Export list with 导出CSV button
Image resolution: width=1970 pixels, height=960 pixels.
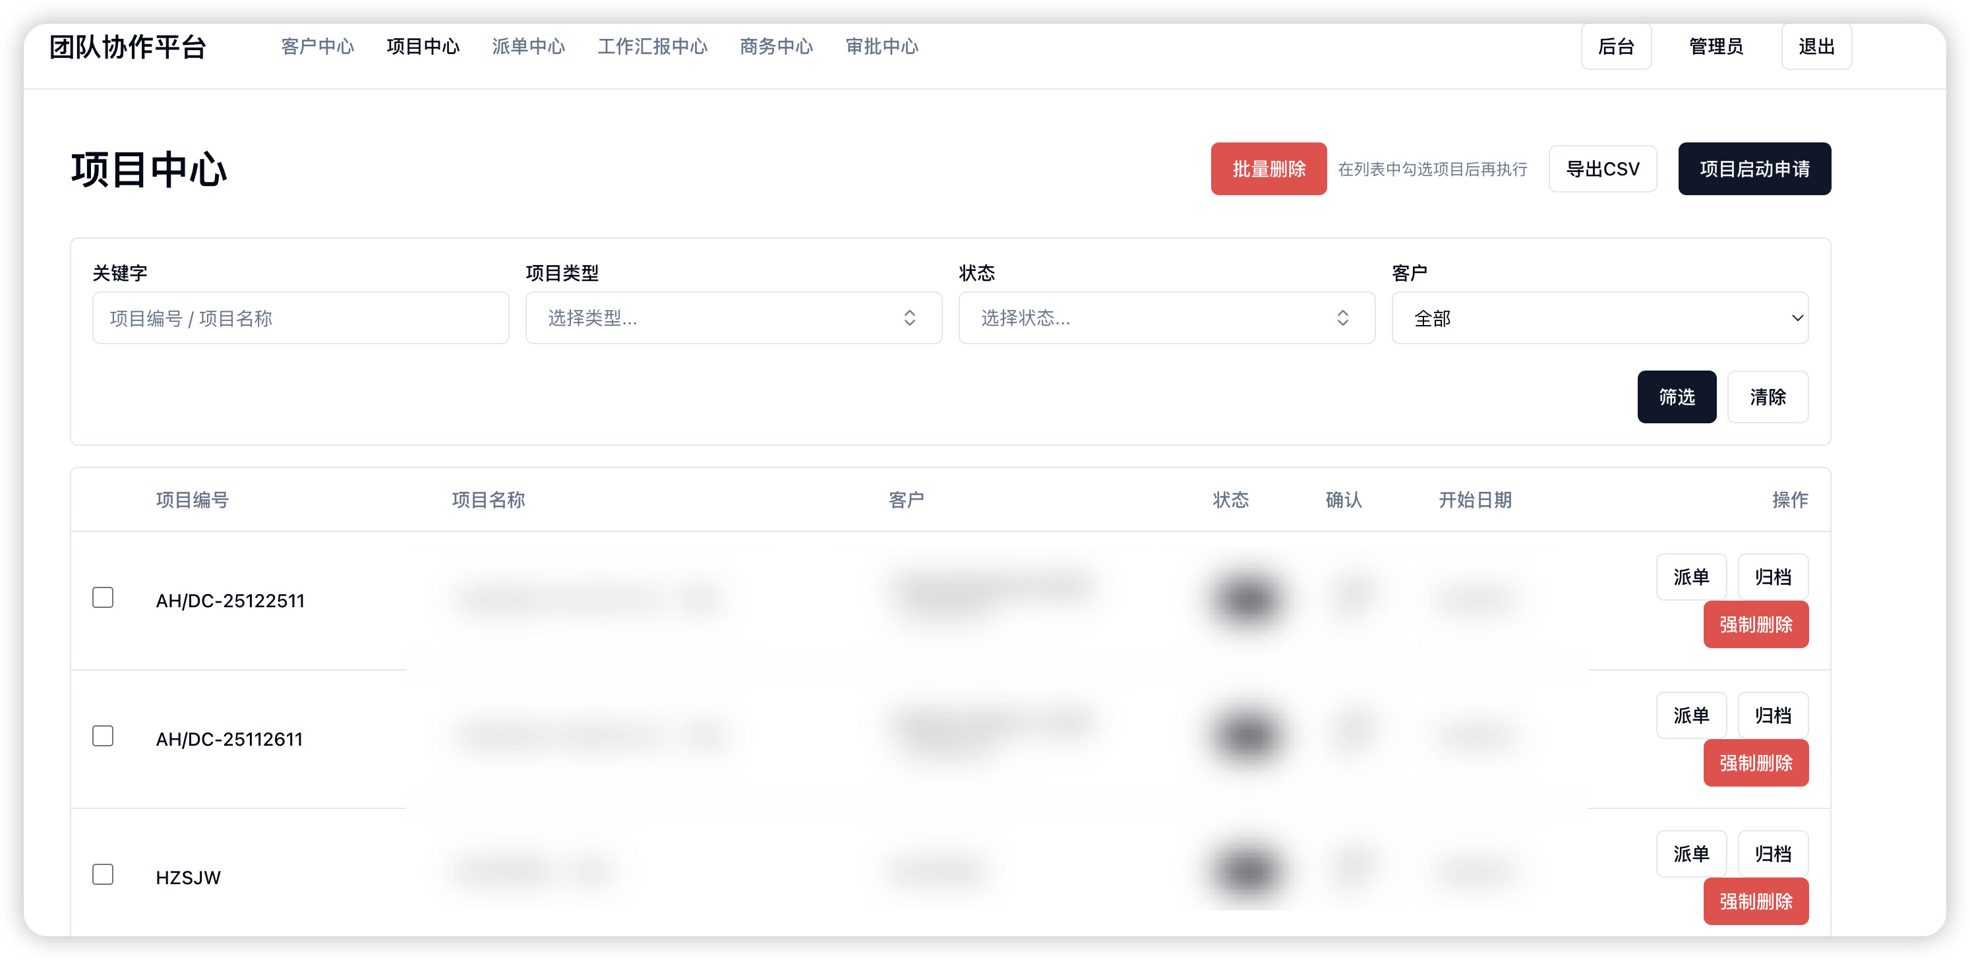pyautogui.click(x=1602, y=169)
